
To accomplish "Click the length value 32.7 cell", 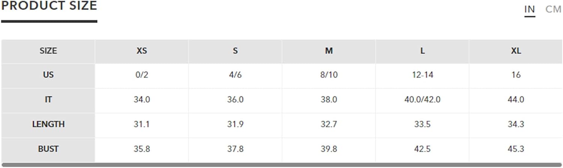I will click(329, 124).
